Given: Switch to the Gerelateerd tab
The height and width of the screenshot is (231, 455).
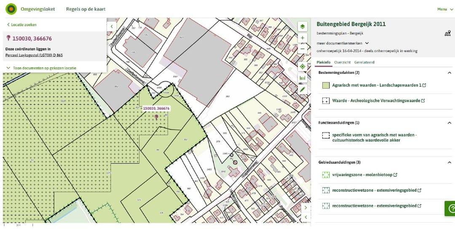Looking at the screenshot, I should coord(364,62).
